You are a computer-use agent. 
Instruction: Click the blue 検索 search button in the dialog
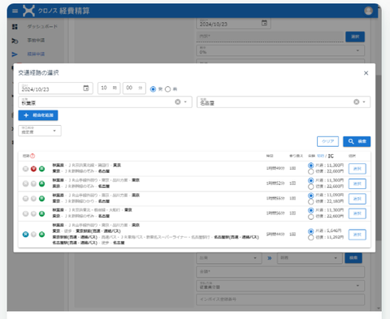tap(357, 141)
